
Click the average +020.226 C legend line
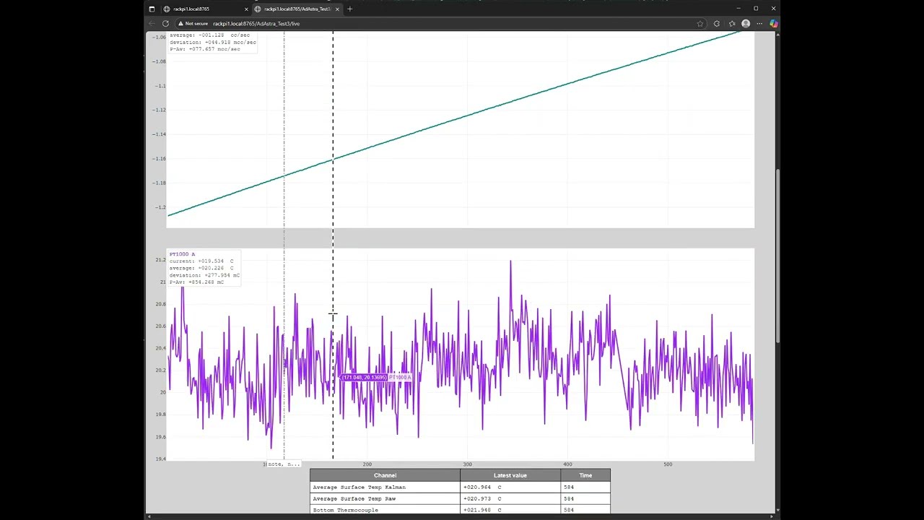[201, 268]
